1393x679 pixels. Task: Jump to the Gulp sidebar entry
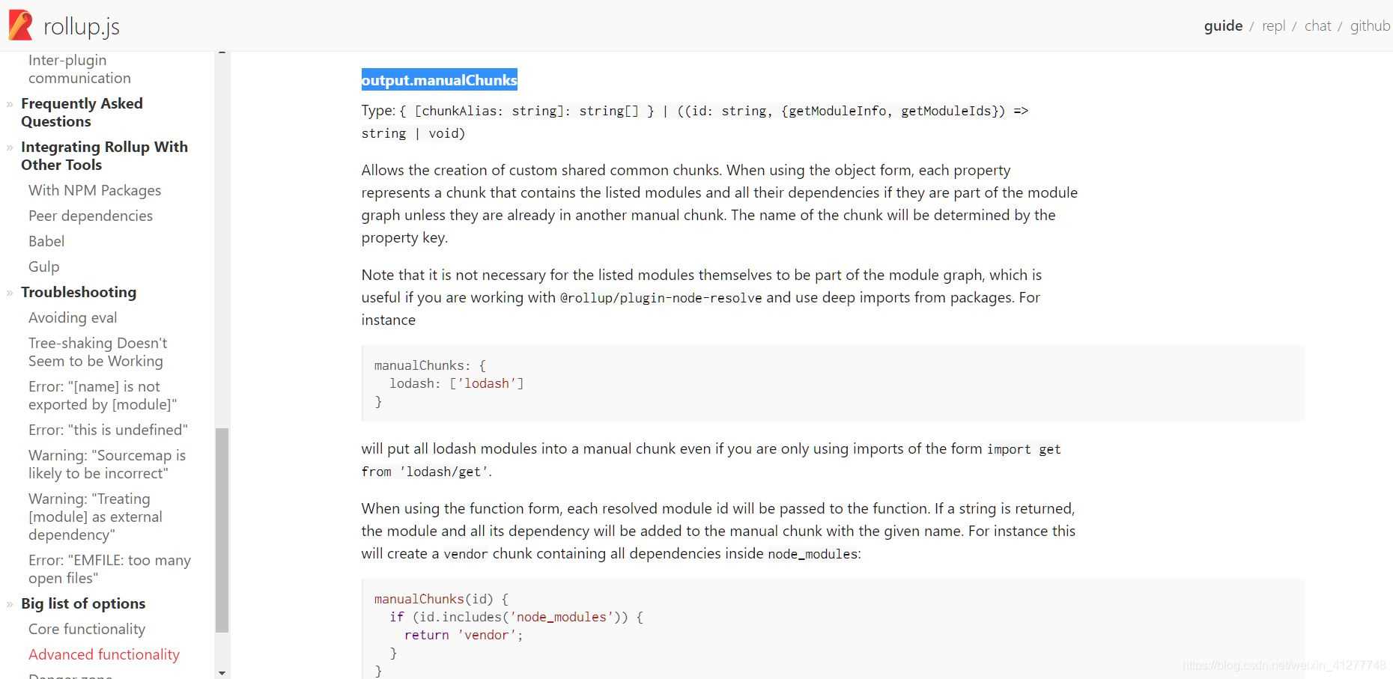43,267
